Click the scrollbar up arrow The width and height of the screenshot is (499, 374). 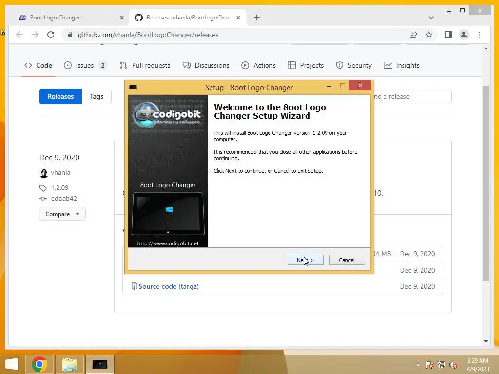coord(486,48)
